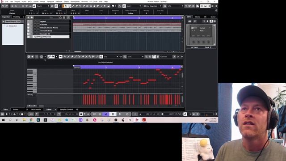Click the quantize icon in key editor toolbar
286x161 pixels.
click(125, 57)
